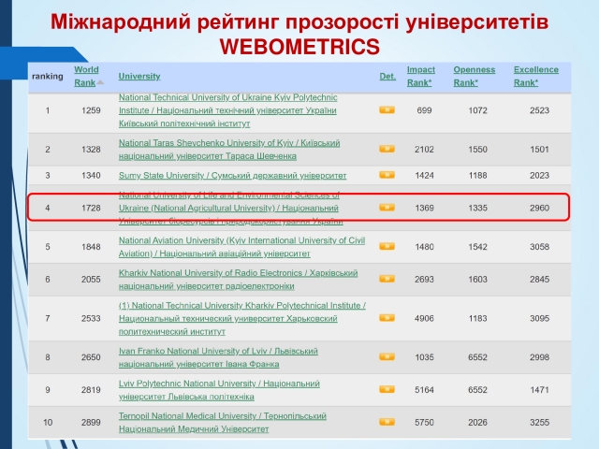Screen dimensions: 599x449
Task: Sort by World Rank column header
Action: pyautogui.click(x=86, y=76)
